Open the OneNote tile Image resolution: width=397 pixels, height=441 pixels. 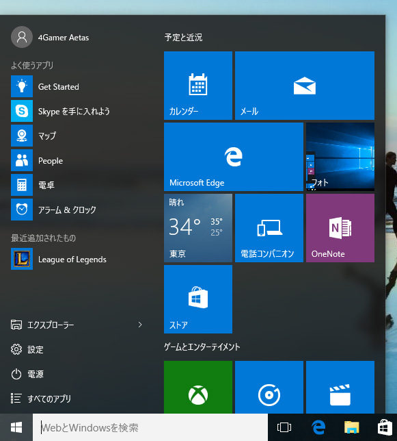(340, 228)
